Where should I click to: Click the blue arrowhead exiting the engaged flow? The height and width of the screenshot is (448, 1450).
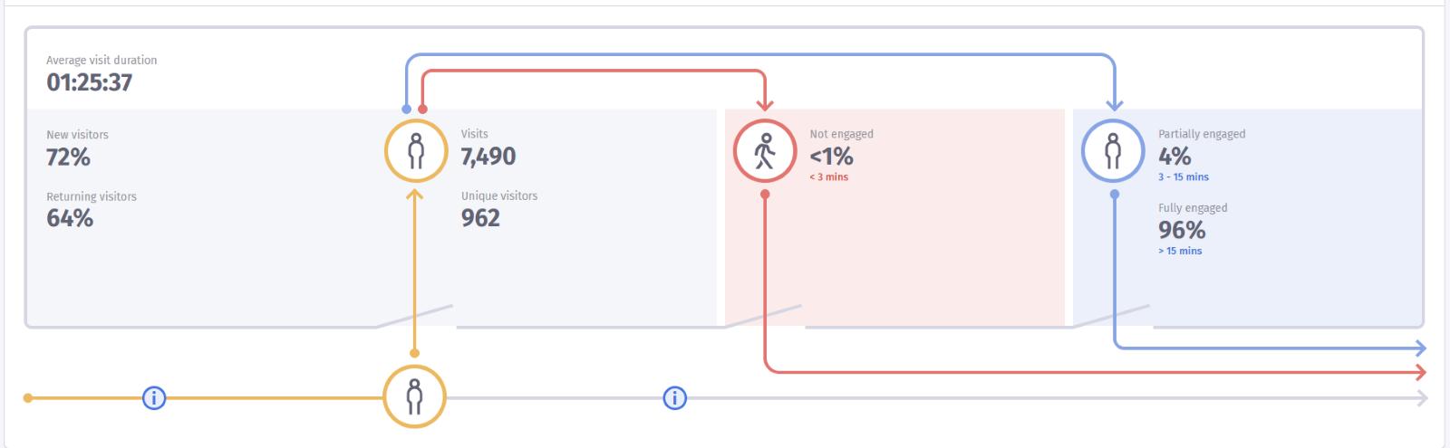click(1420, 348)
